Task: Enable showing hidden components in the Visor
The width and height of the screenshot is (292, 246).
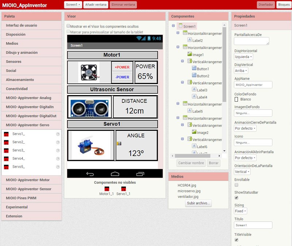Action: [x=68, y=26]
